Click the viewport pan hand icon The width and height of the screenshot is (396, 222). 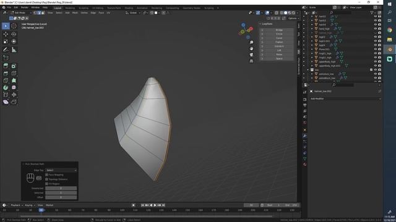tap(251, 48)
